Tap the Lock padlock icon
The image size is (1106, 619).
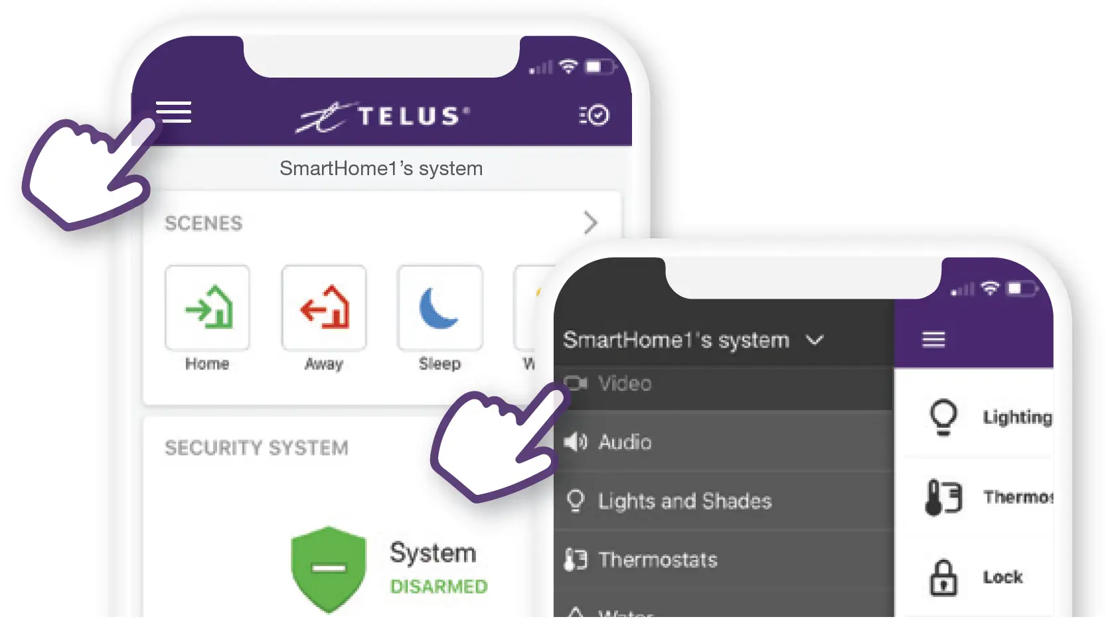point(943,577)
